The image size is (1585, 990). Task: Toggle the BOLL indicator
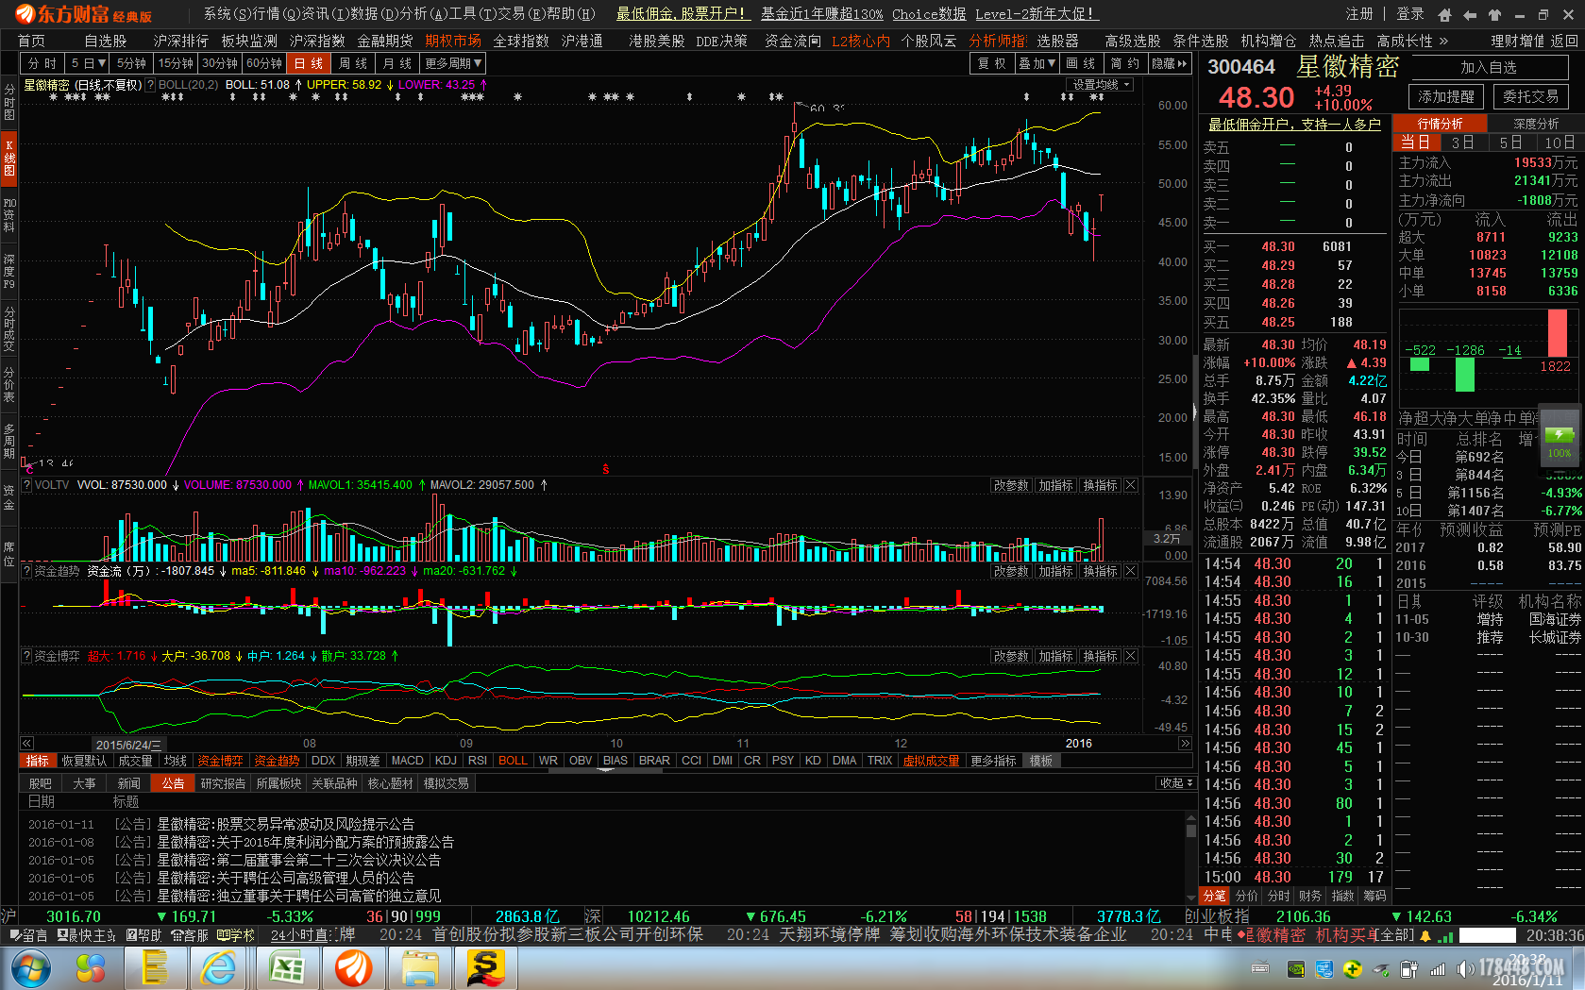(x=513, y=761)
